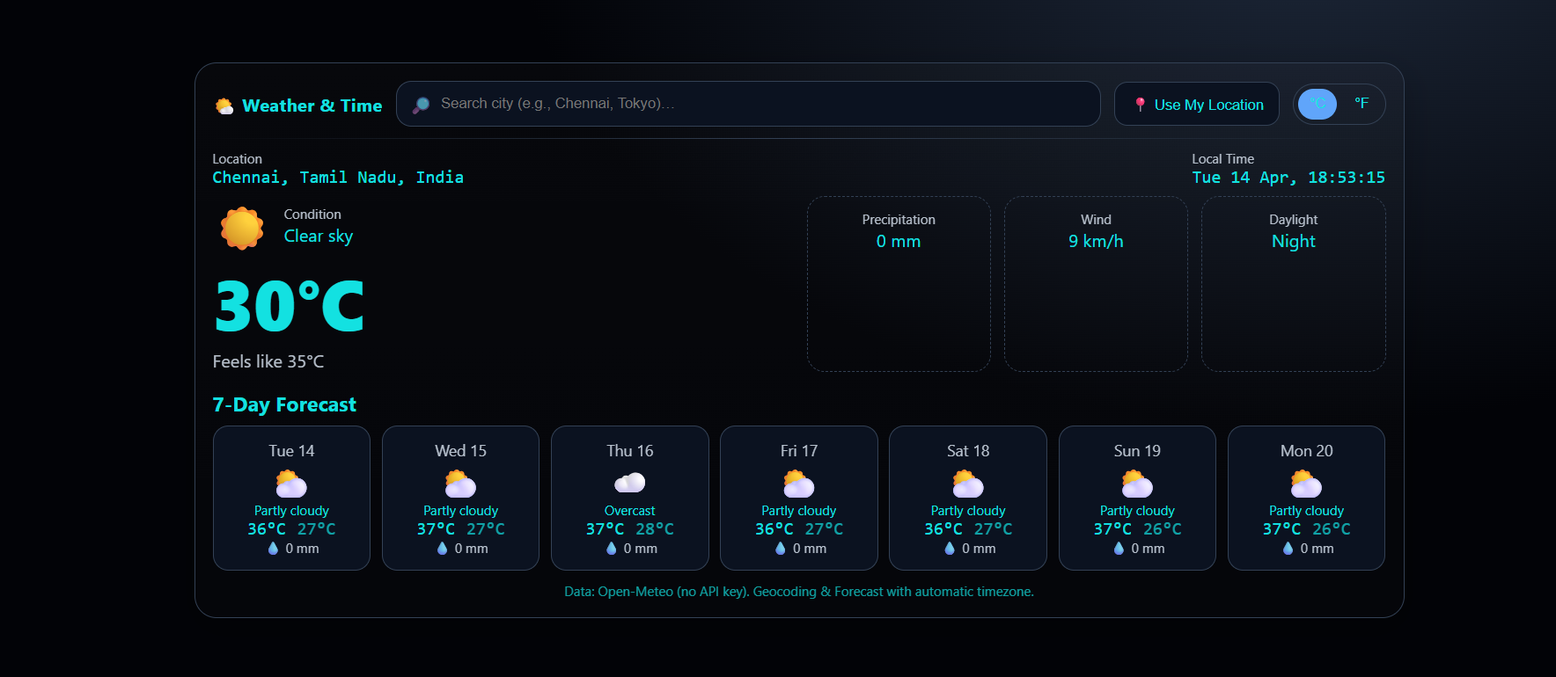The height and width of the screenshot is (677, 1556).
Task: Click Overcast label on Thu 16 card
Action: (x=630, y=511)
